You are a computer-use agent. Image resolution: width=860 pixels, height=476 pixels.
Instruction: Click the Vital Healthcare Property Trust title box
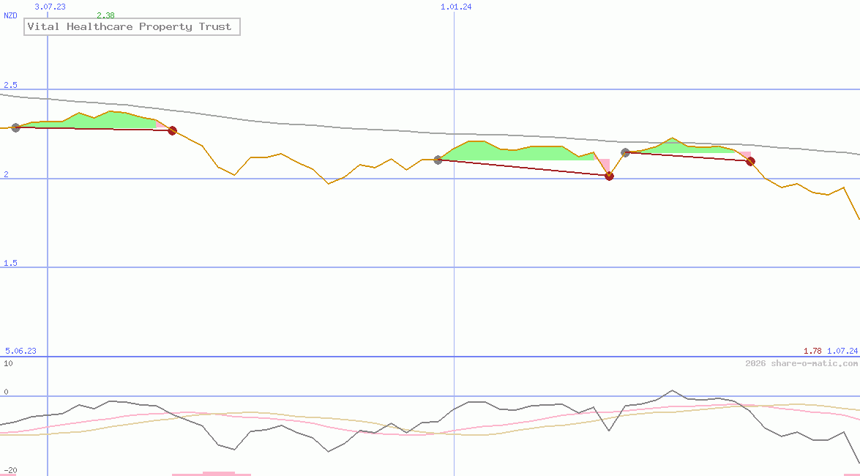(x=132, y=26)
